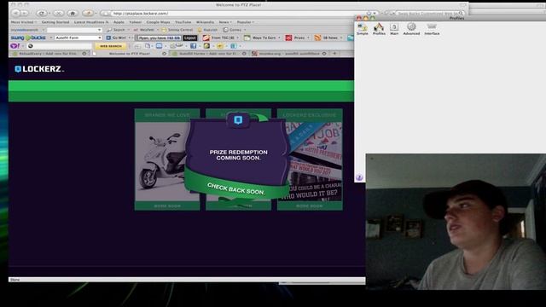Screen dimensions: 546x307
Task: Open the YouTube bookmark
Action: point(183,22)
